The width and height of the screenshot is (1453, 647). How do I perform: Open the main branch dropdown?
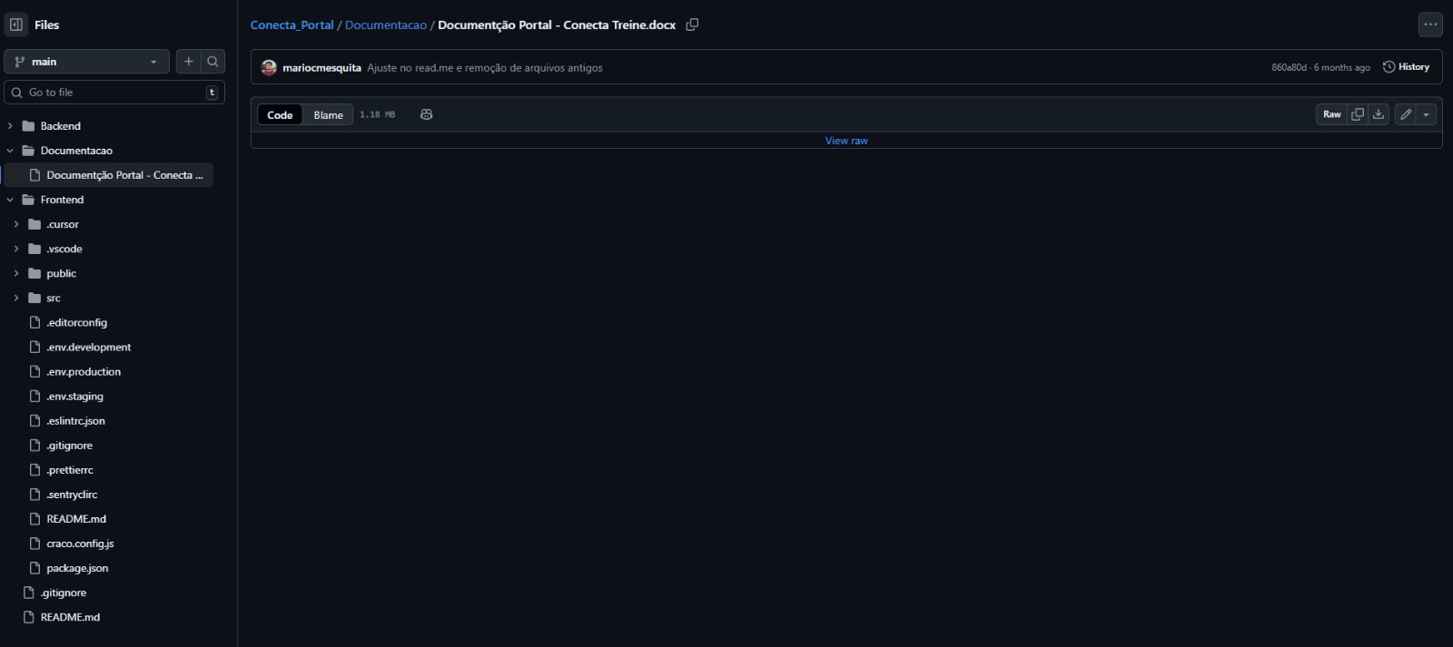click(x=86, y=62)
